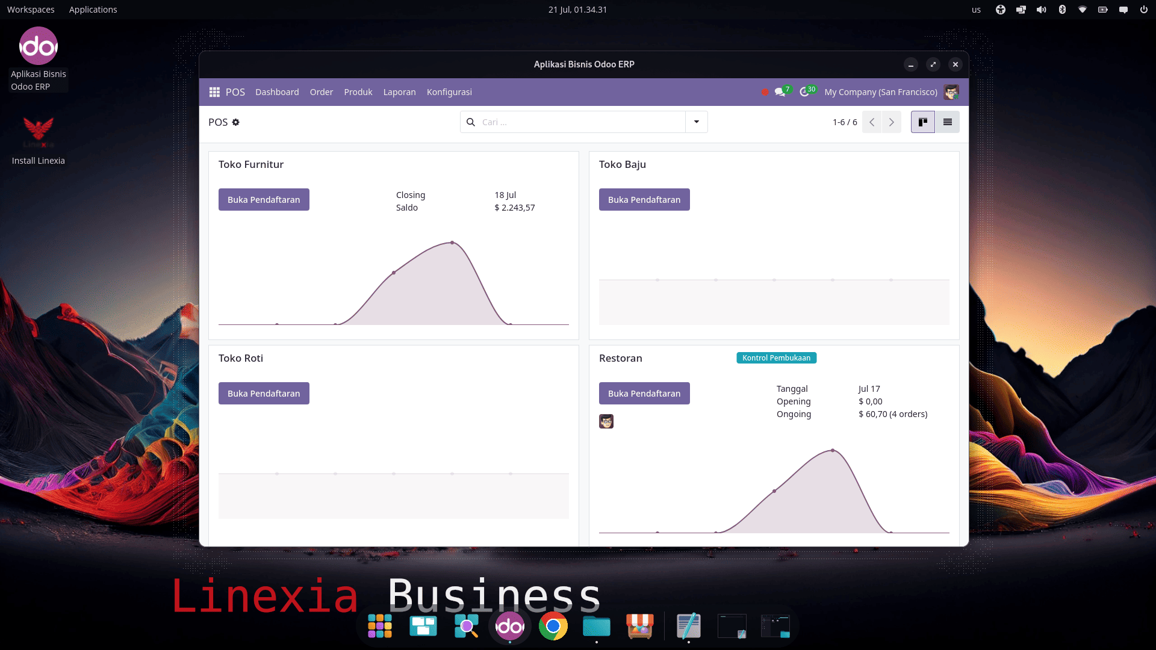This screenshot has width=1156, height=650.
Task: Click Buka Pendaftaran for Toko Furnitur
Action: [x=264, y=200]
